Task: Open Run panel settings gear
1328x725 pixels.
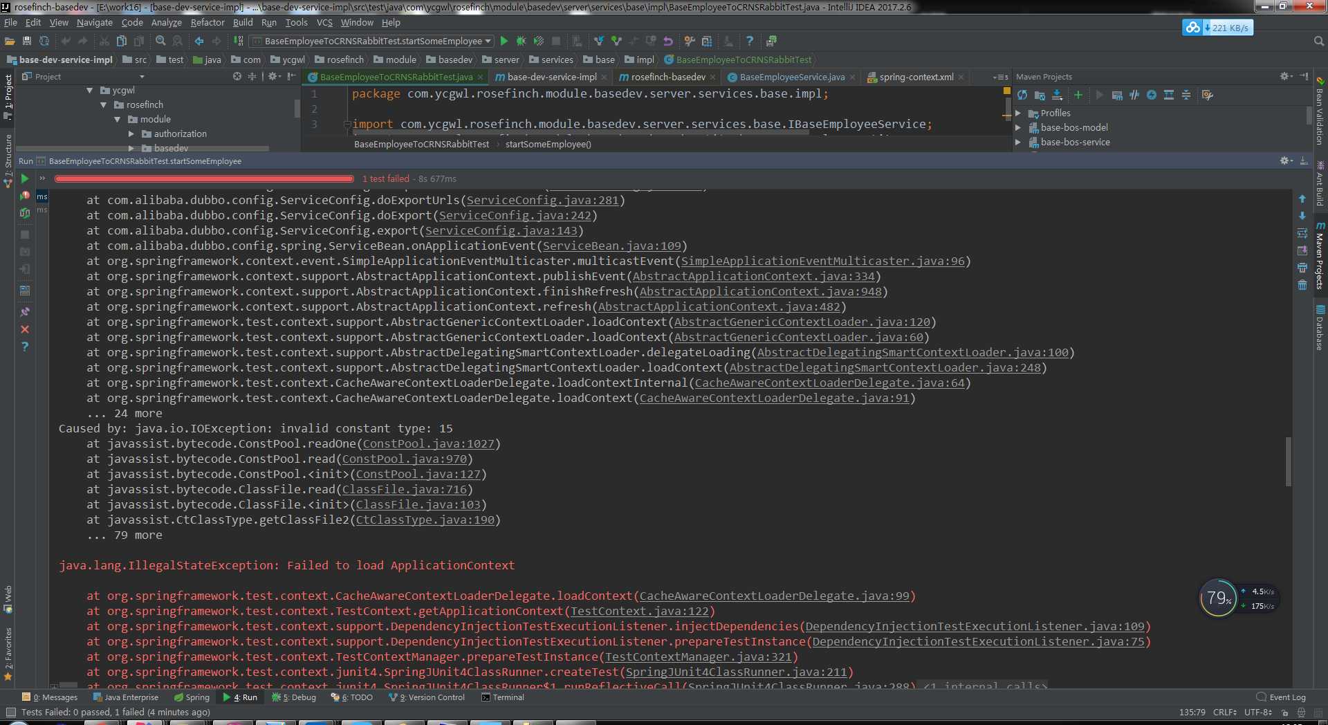Action: click(1285, 160)
